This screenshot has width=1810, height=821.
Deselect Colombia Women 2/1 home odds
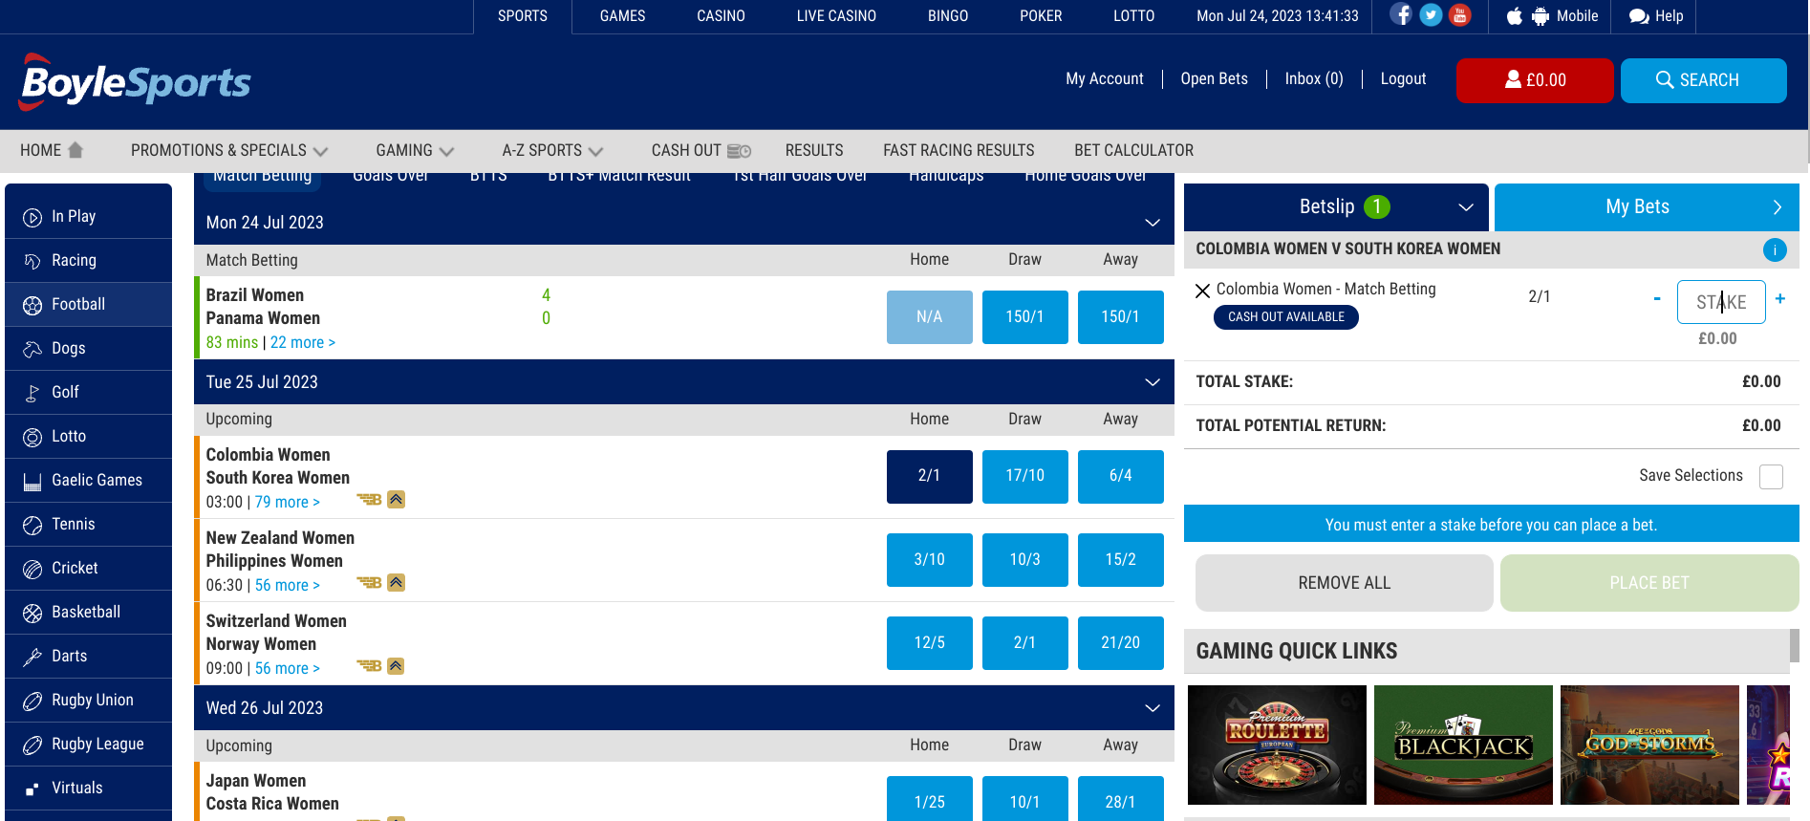(x=929, y=476)
